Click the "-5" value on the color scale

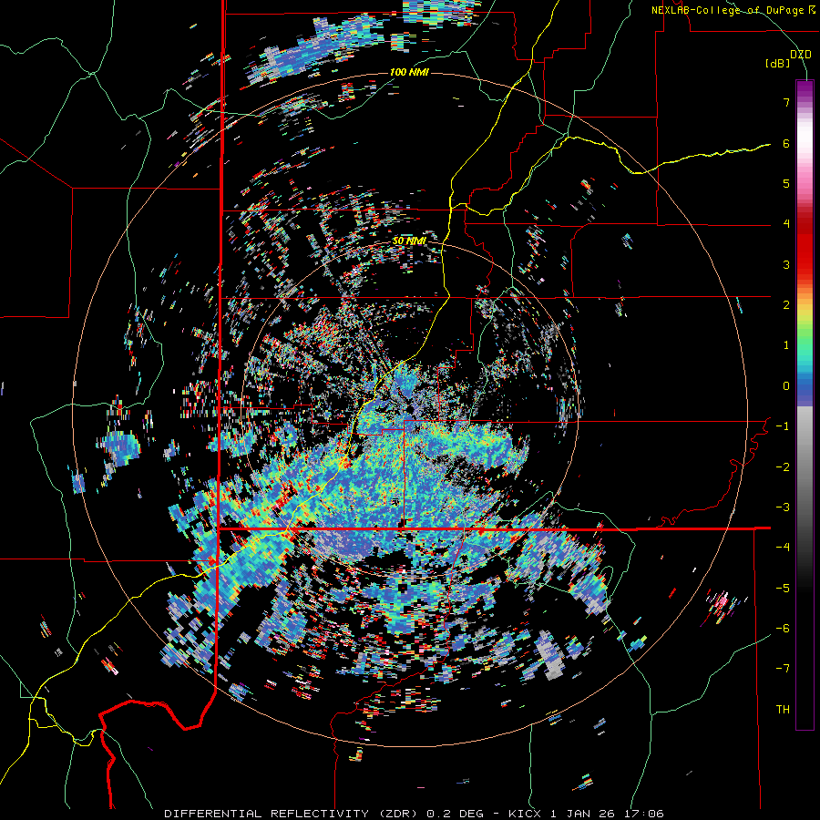783,589
